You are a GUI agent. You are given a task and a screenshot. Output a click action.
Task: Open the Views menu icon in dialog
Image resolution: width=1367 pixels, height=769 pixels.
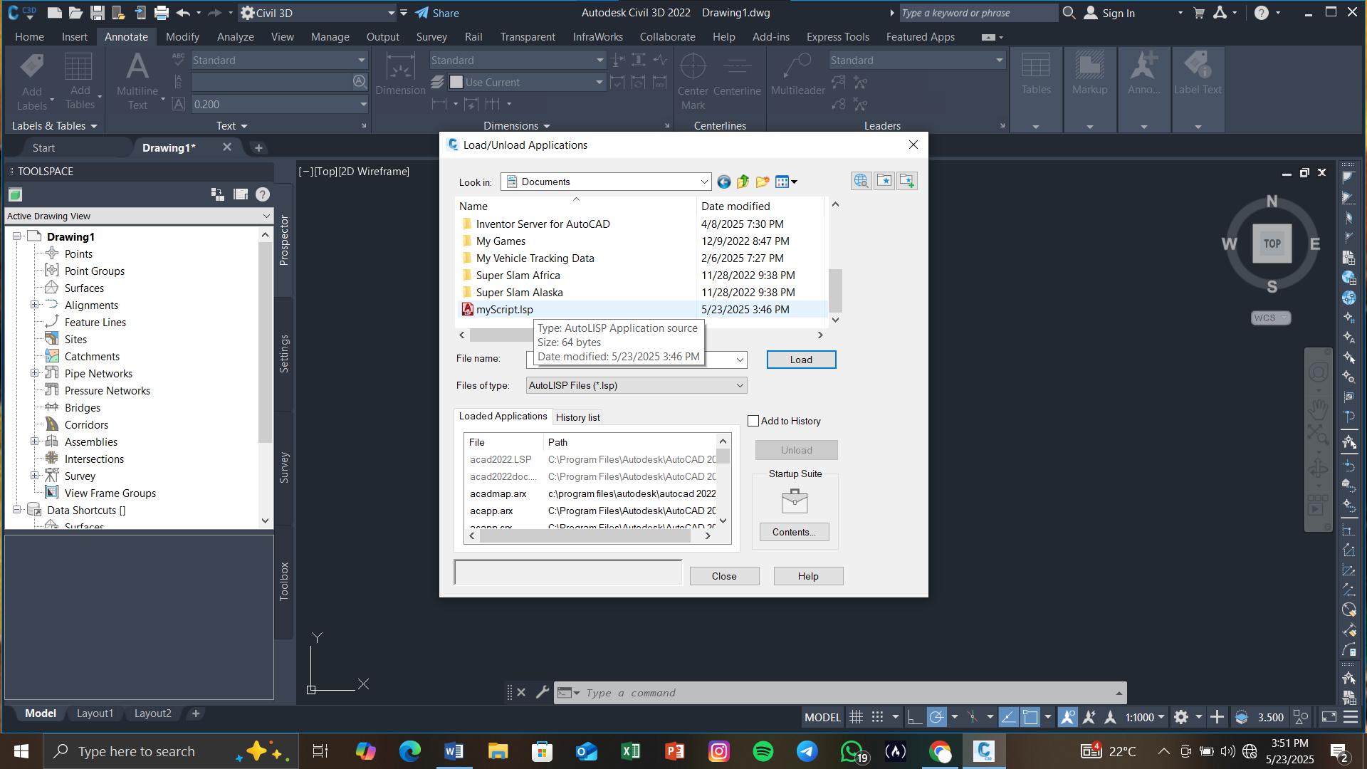[x=785, y=182]
